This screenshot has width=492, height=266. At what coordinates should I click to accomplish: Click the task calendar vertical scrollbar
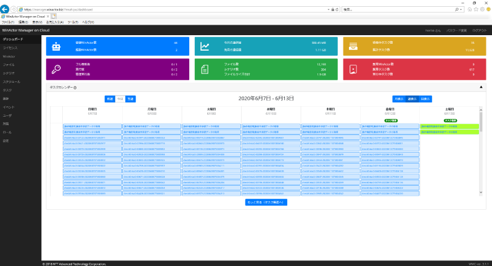(x=480, y=123)
